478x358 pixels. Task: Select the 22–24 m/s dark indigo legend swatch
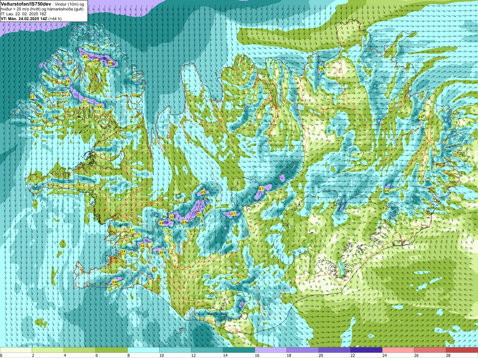click(366, 350)
